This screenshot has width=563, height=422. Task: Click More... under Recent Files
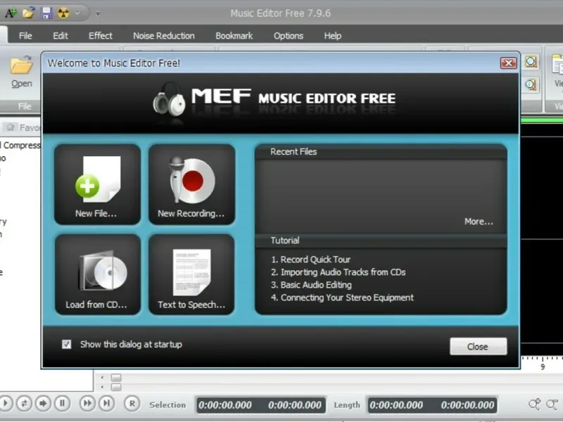pos(479,222)
